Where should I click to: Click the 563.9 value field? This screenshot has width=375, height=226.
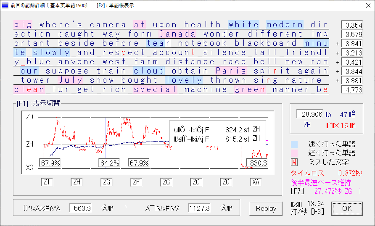tap(80, 208)
